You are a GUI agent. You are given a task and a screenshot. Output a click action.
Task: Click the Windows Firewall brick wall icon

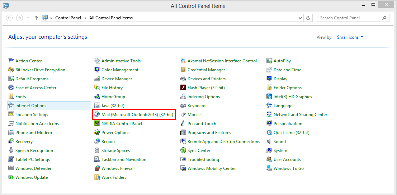pos(97,168)
